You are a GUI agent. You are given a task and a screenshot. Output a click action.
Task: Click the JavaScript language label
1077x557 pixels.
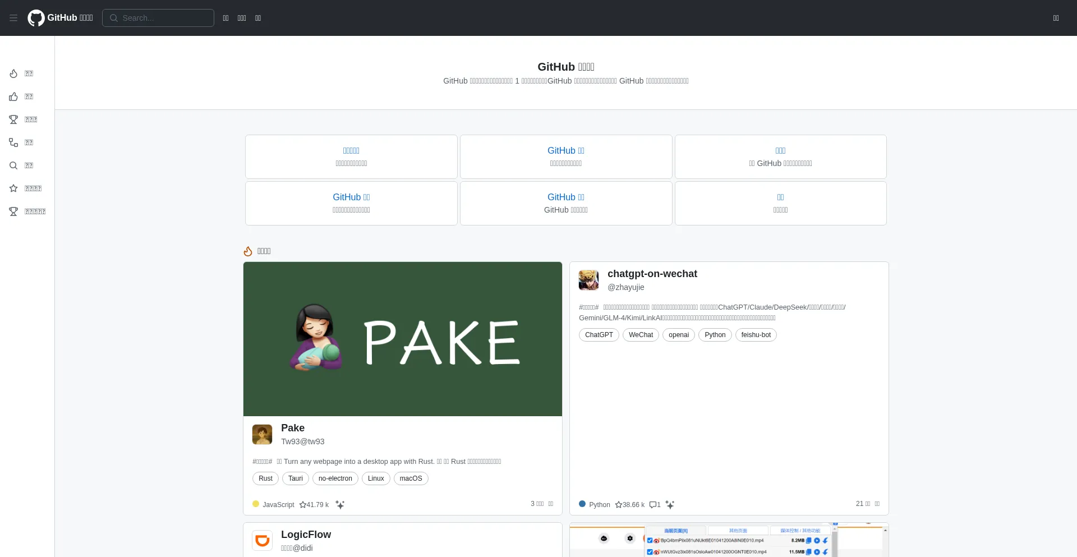tap(278, 505)
